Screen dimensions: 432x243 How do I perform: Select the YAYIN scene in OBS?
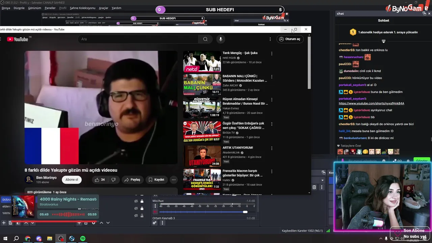6,213
